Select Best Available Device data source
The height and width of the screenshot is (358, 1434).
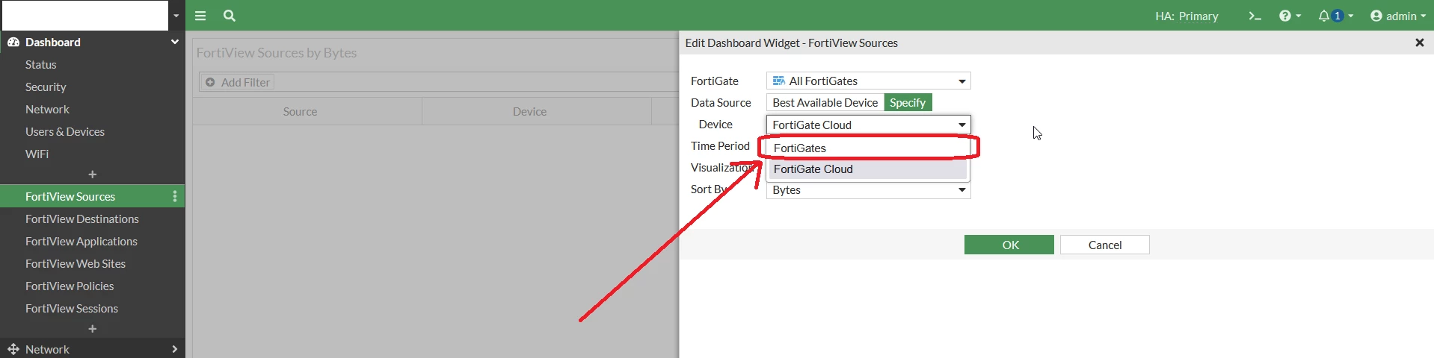825,103
